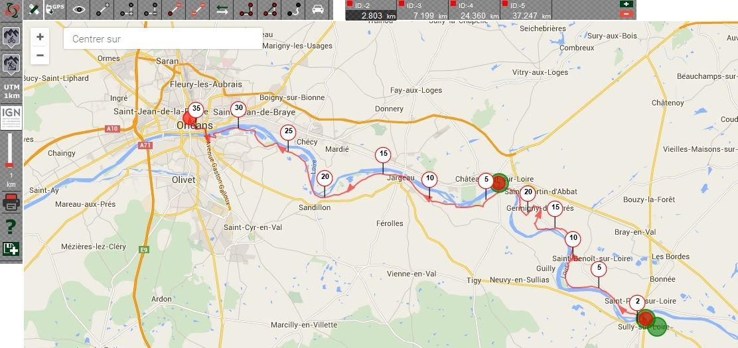Select the car routing mode icon
The height and width of the screenshot is (348, 738).
318,9
